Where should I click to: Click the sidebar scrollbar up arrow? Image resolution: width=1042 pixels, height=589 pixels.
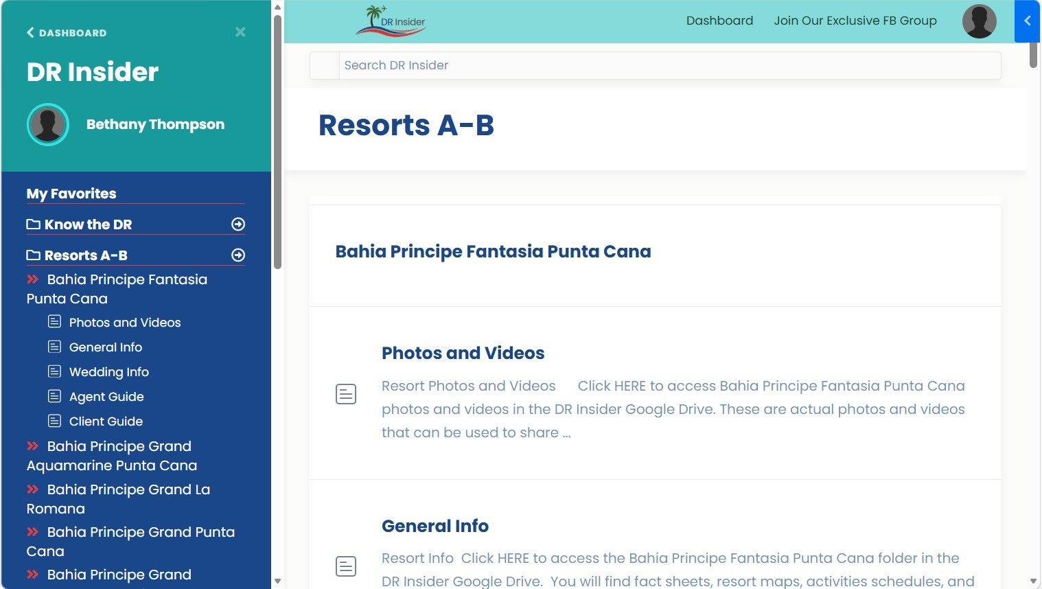tap(277, 7)
